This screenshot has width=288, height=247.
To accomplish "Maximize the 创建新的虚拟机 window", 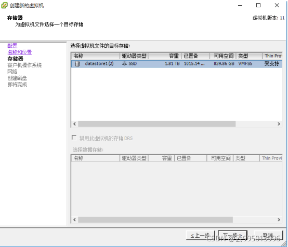I will point(258,5).
